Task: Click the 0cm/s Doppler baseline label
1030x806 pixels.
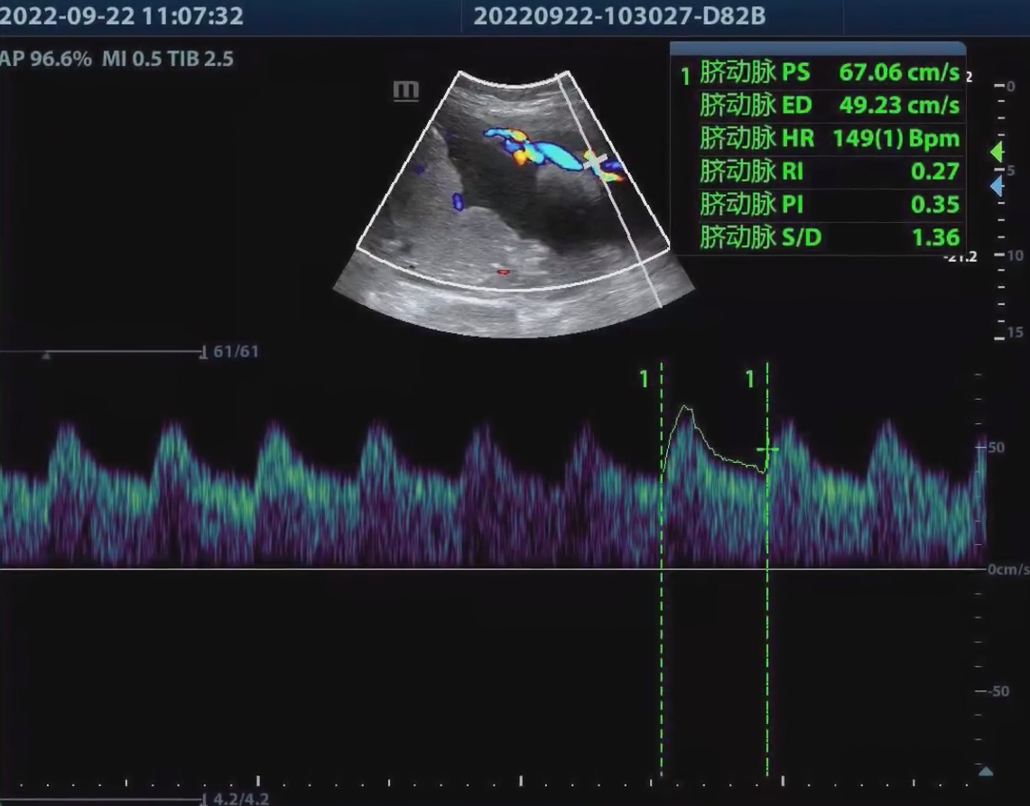Action: (1007, 570)
